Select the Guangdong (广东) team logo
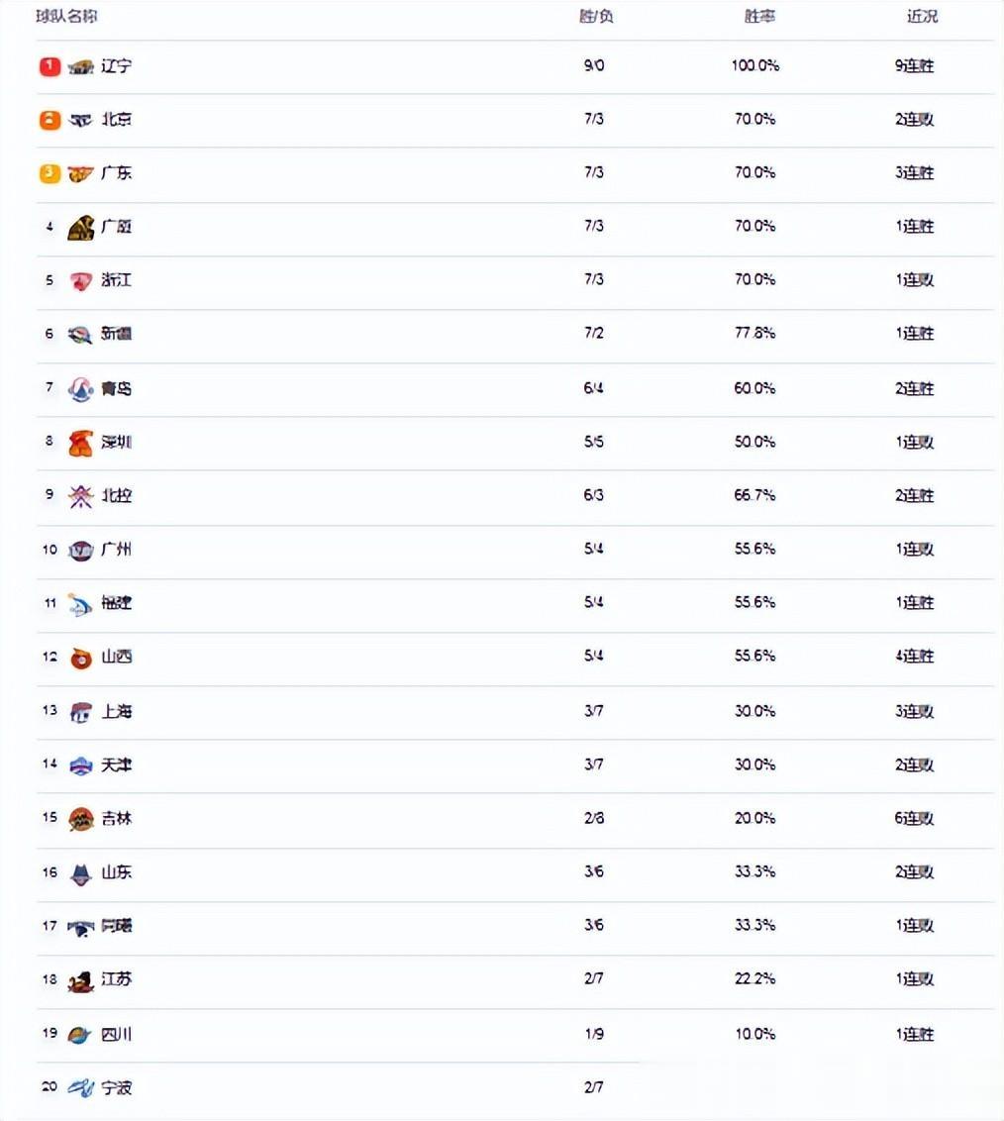The width and height of the screenshot is (1004, 1121). click(81, 173)
